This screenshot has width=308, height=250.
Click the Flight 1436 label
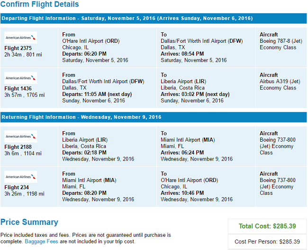click(x=18, y=88)
